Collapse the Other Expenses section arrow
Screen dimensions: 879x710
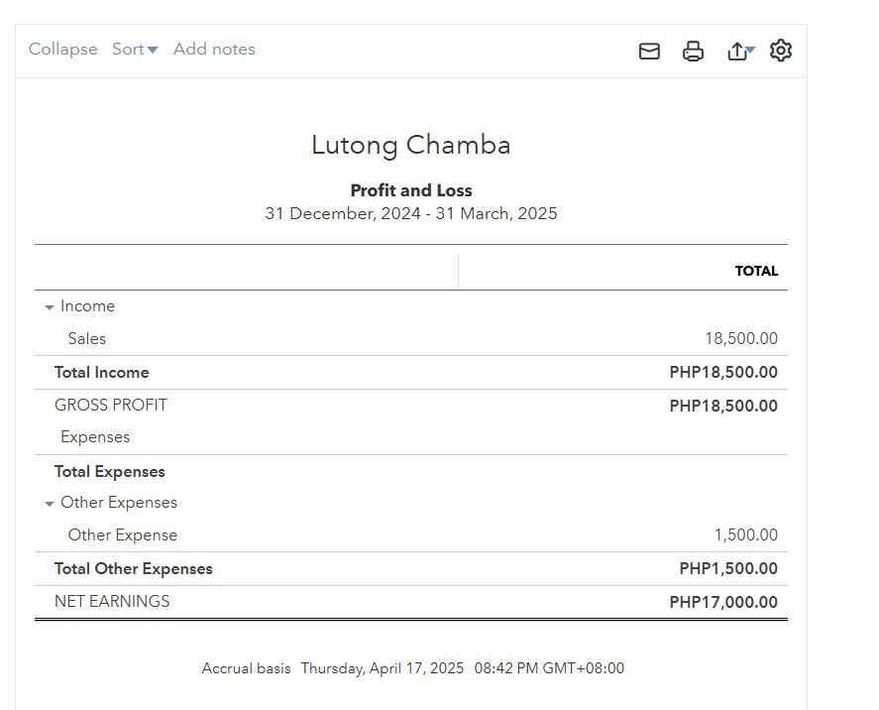pos(50,504)
